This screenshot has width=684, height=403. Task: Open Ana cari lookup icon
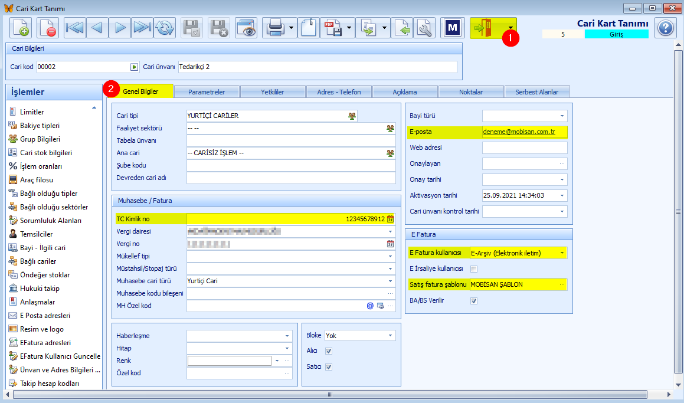[391, 153]
